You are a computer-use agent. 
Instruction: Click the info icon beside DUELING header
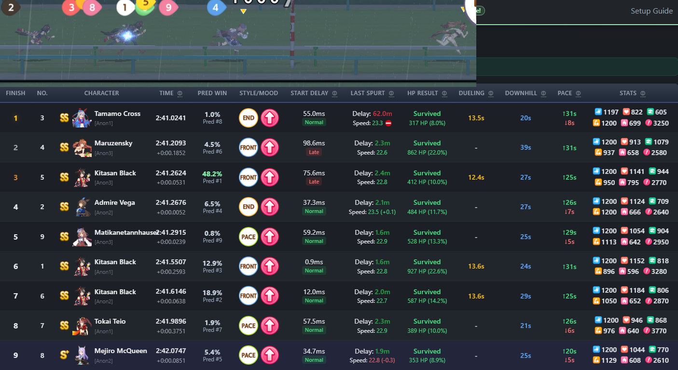(491, 93)
